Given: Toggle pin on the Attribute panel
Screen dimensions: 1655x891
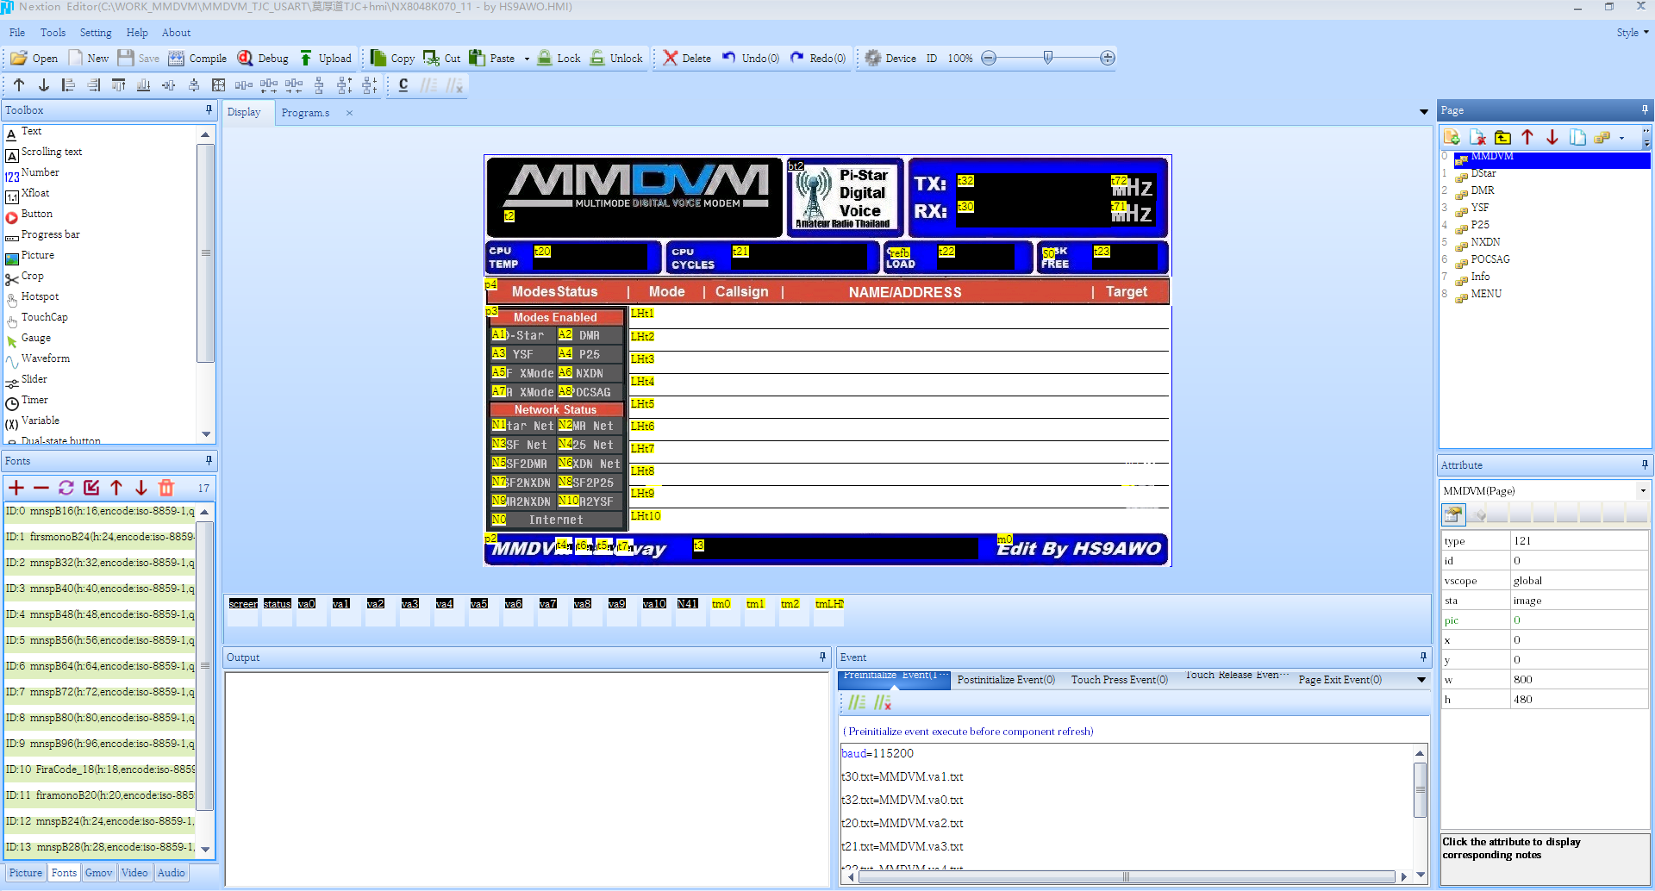Looking at the screenshot, I should click(x=1645, y=464).
